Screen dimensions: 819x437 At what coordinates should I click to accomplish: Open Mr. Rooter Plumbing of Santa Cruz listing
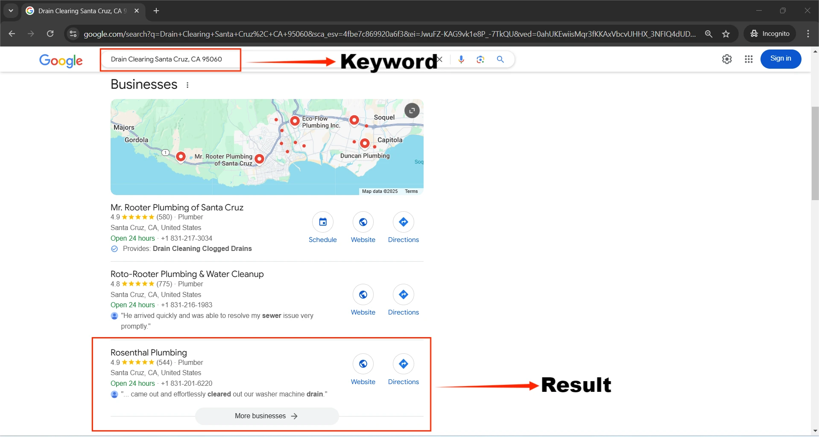click(177, 207)
